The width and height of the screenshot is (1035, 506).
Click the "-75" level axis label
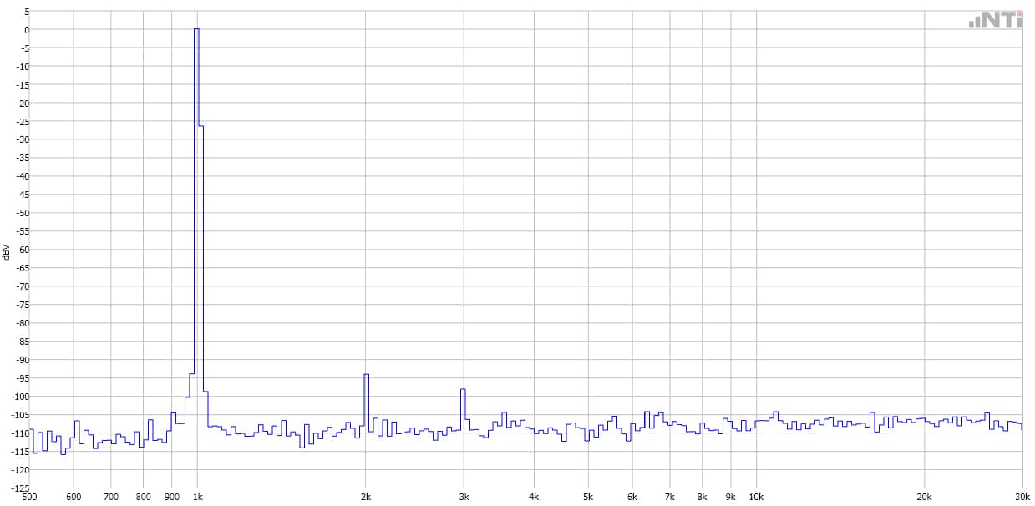point(23,305)
